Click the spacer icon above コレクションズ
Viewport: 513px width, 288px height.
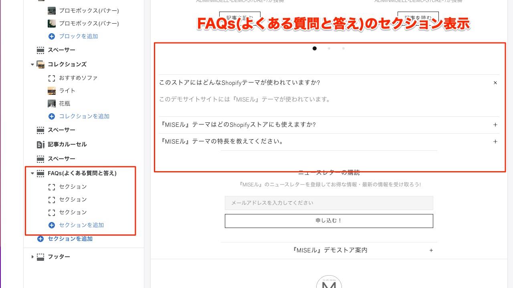click(x=40, y=50)
